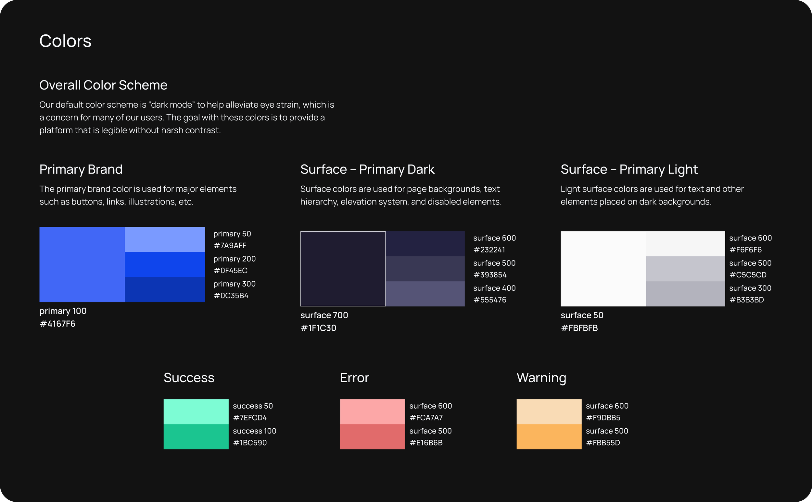The height and width of the screenshot is (502, 812).
Task: Select the success 100 green swatch
Action: [196, 436]
